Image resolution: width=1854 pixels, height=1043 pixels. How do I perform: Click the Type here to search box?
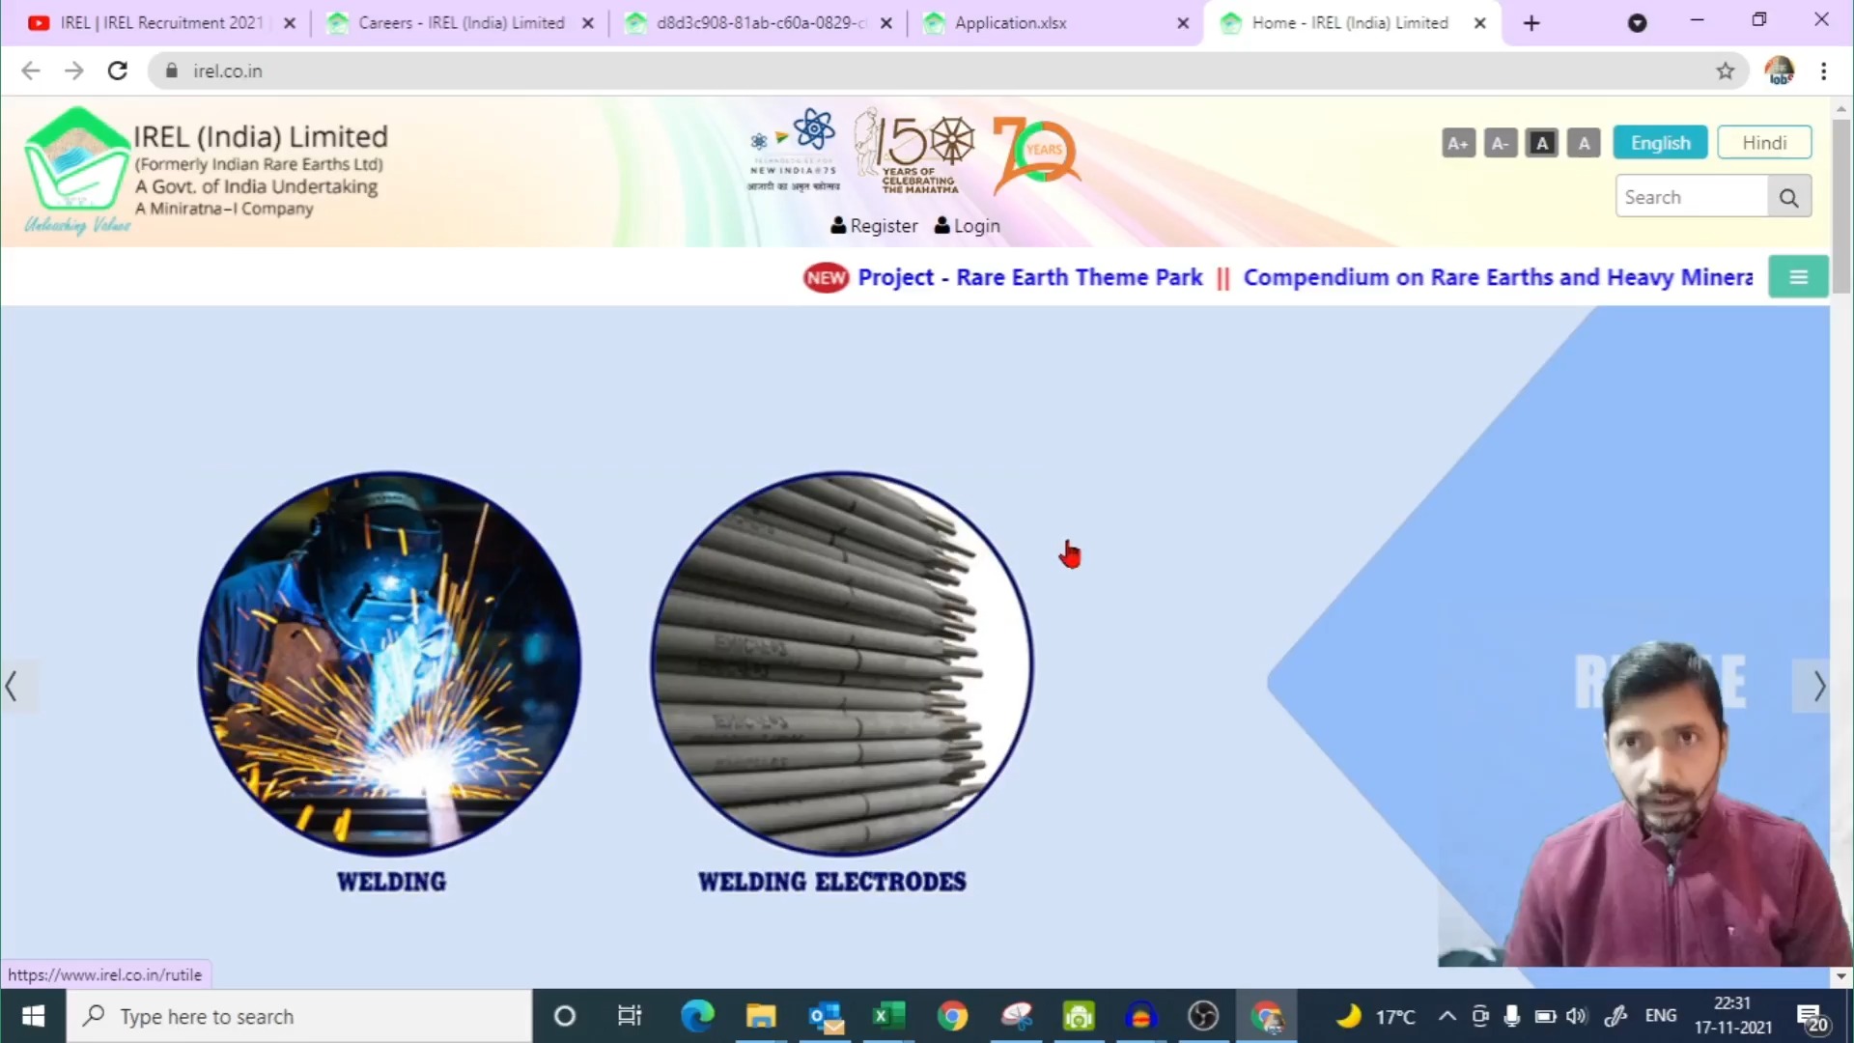299,1016
